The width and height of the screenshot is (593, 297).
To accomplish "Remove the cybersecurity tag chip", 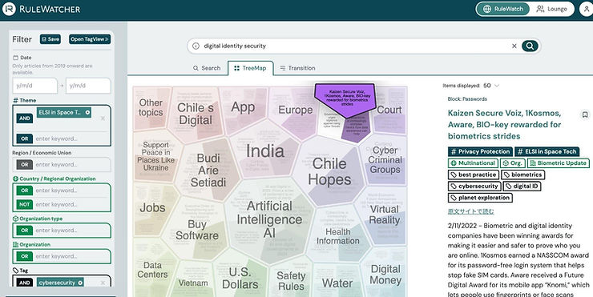I will pyautogui.click(x=80, y=283).
